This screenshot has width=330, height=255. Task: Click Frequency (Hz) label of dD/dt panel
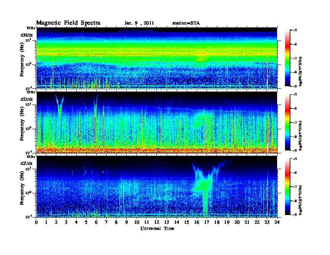click(x=22, y=124)
